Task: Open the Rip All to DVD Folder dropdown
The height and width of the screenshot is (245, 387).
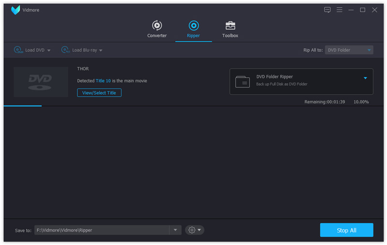Action: pos(349,50)
